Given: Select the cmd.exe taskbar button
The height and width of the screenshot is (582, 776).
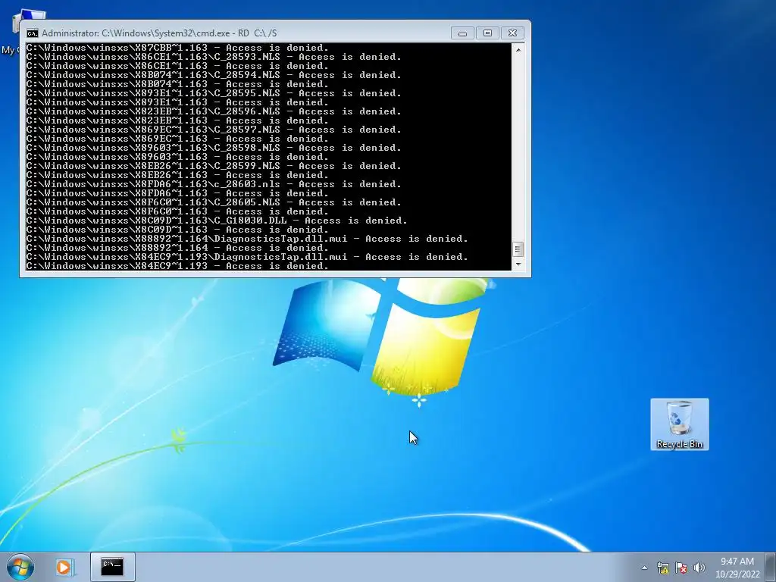Looking at the screenshot, I should [112, 567].
